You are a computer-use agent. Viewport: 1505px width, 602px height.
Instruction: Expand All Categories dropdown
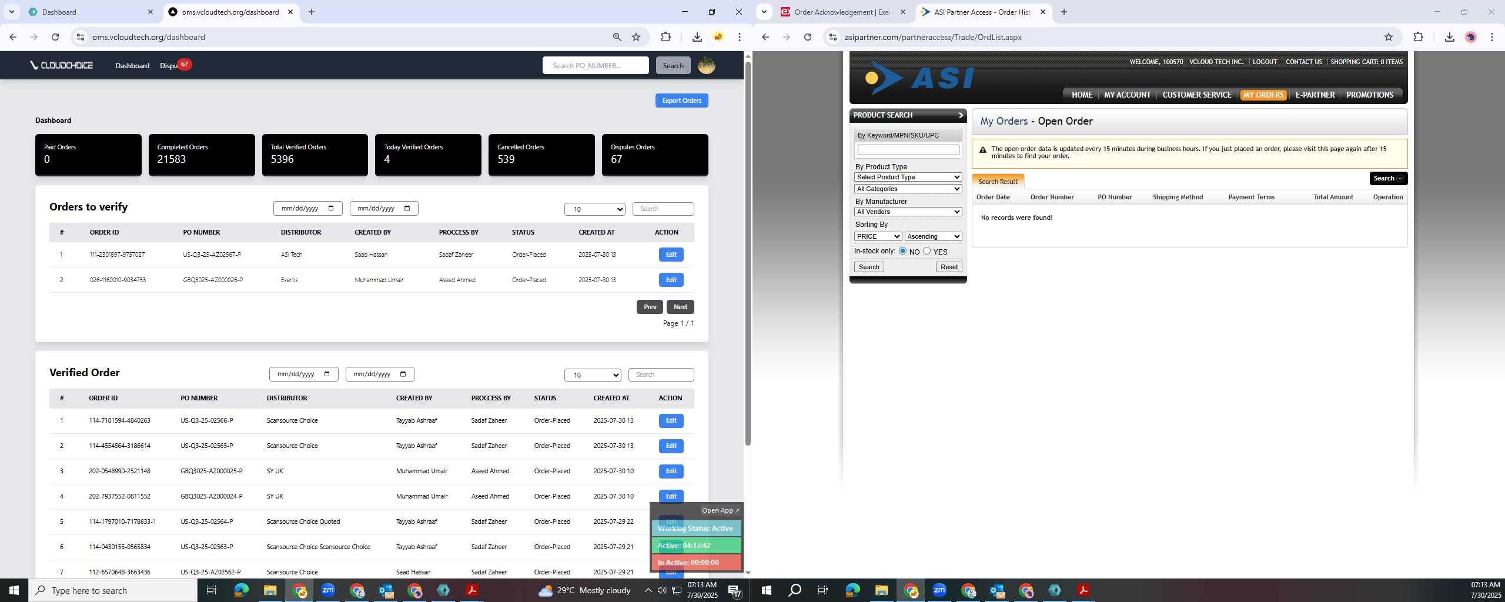click(x=908, y=189)
